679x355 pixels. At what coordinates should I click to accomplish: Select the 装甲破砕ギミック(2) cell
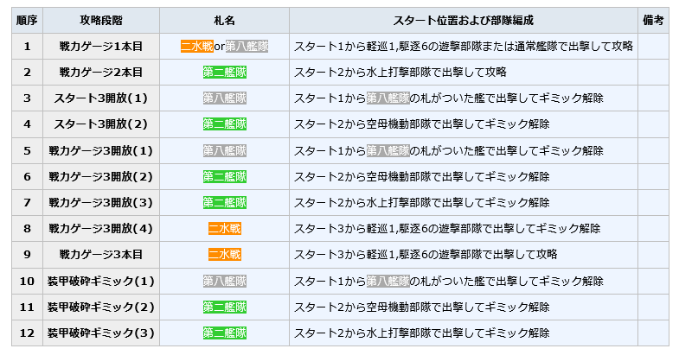(x=101, y=307)
